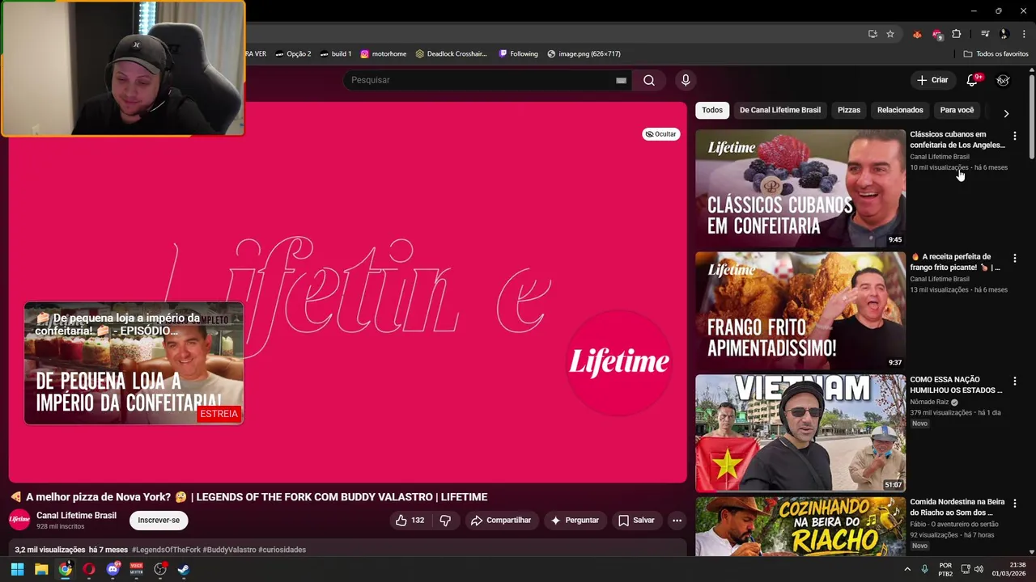Open YouTube notifications bell
The height and width of the screenshot is (582, 1036).
(974, 80)
